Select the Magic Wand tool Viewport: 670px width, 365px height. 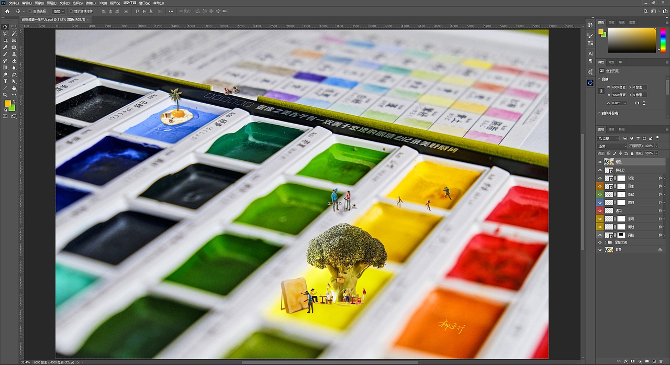[14, 34]
